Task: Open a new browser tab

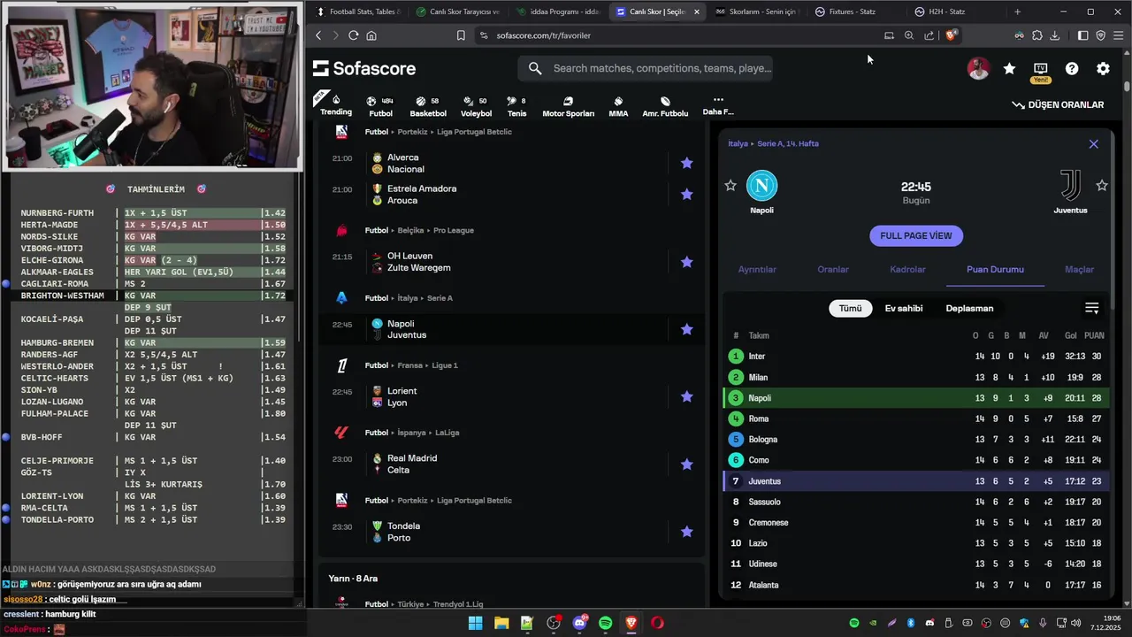Action: click(x=1017, y=12)
